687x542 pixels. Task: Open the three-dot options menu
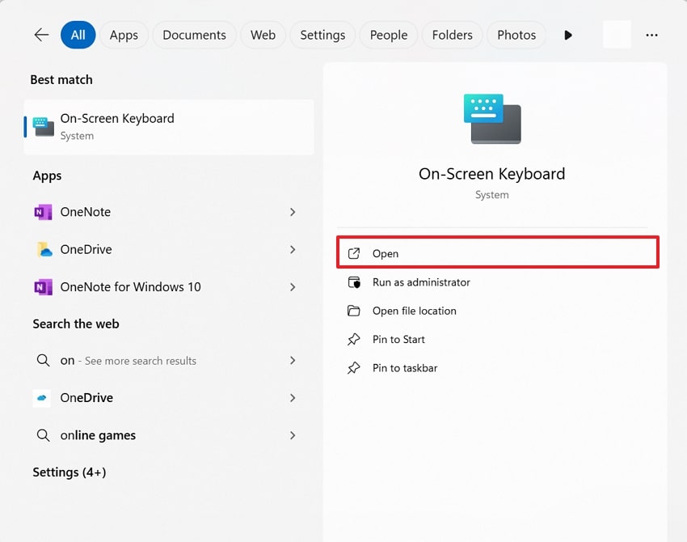coord(651,35)
